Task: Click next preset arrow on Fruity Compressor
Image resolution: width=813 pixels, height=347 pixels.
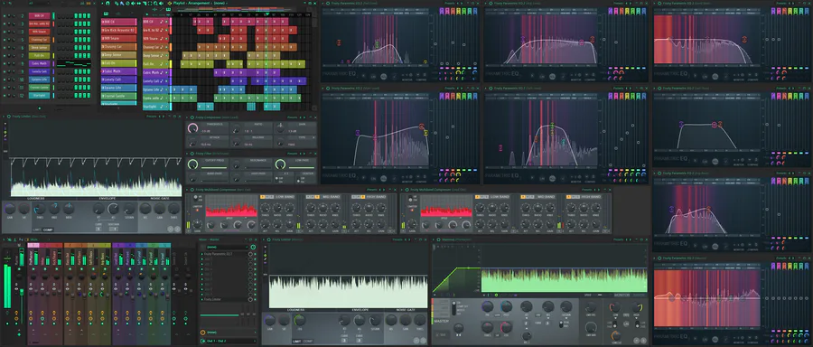Action: pyautogui.click(x=304, y=117)
